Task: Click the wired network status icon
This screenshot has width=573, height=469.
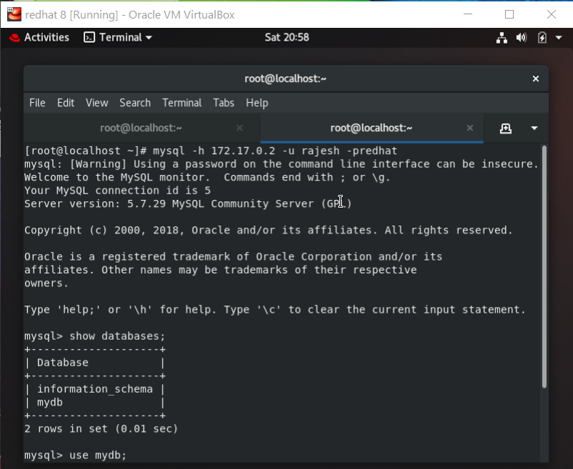Action: [x=502, y=38]
